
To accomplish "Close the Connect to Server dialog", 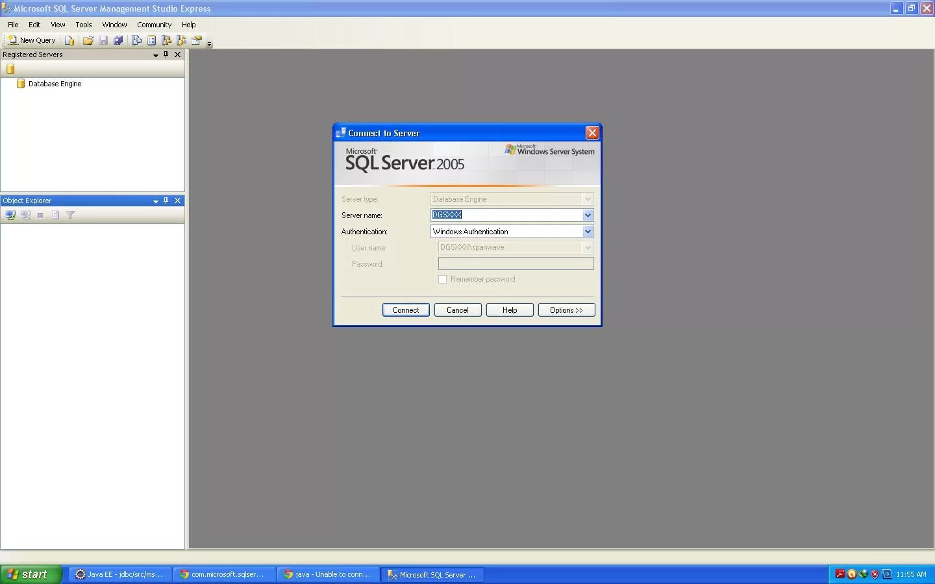I will [592, 133].
